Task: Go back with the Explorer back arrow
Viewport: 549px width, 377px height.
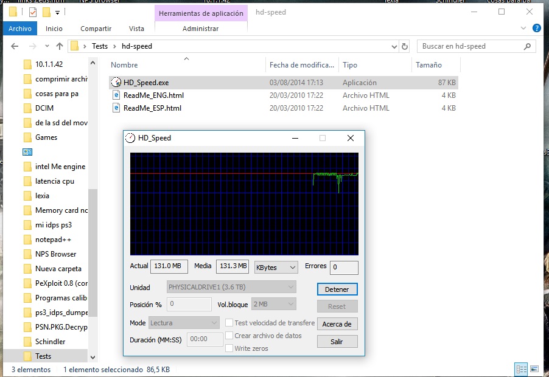Action: [15, 46]
